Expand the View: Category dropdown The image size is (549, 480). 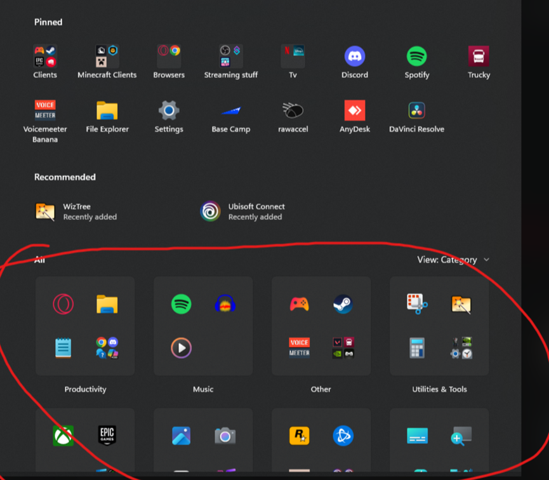pos(453,260)
